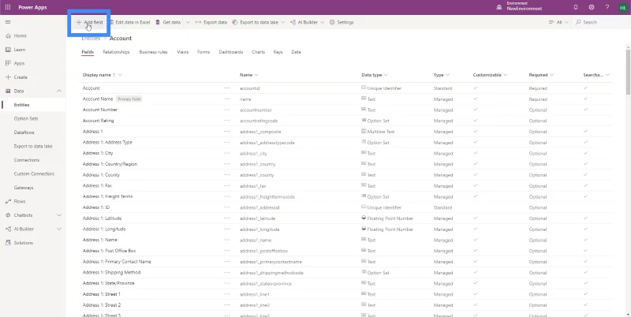Switch to the Views tab
The image size is (631, 317).
pyautogui.click(x=182, y=52)
